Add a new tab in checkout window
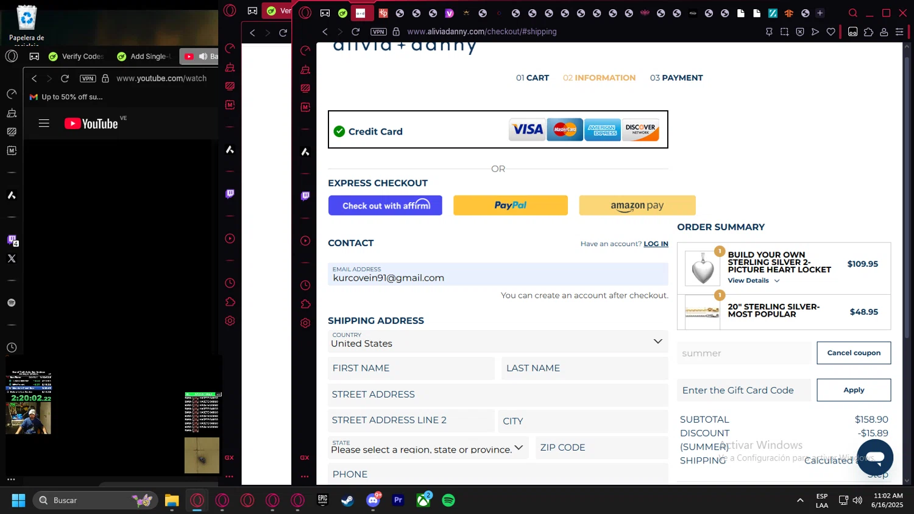 click(820, 13)
